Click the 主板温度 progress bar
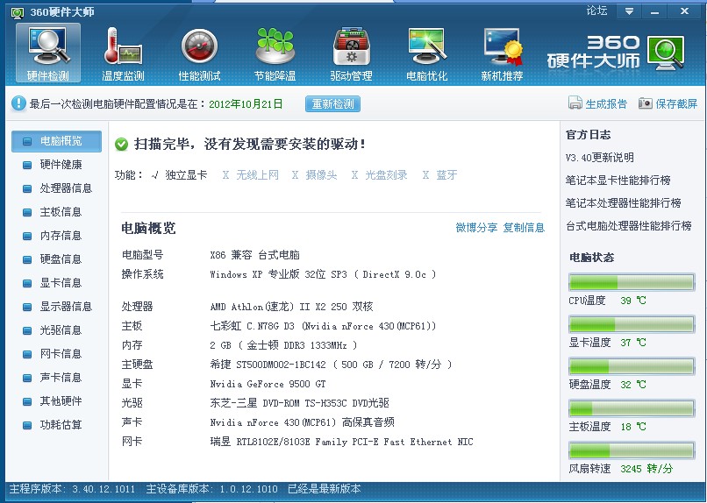Image resolution: width=707 pixels, height=503 pixels. pyautogui.click(x=632, y=408)
